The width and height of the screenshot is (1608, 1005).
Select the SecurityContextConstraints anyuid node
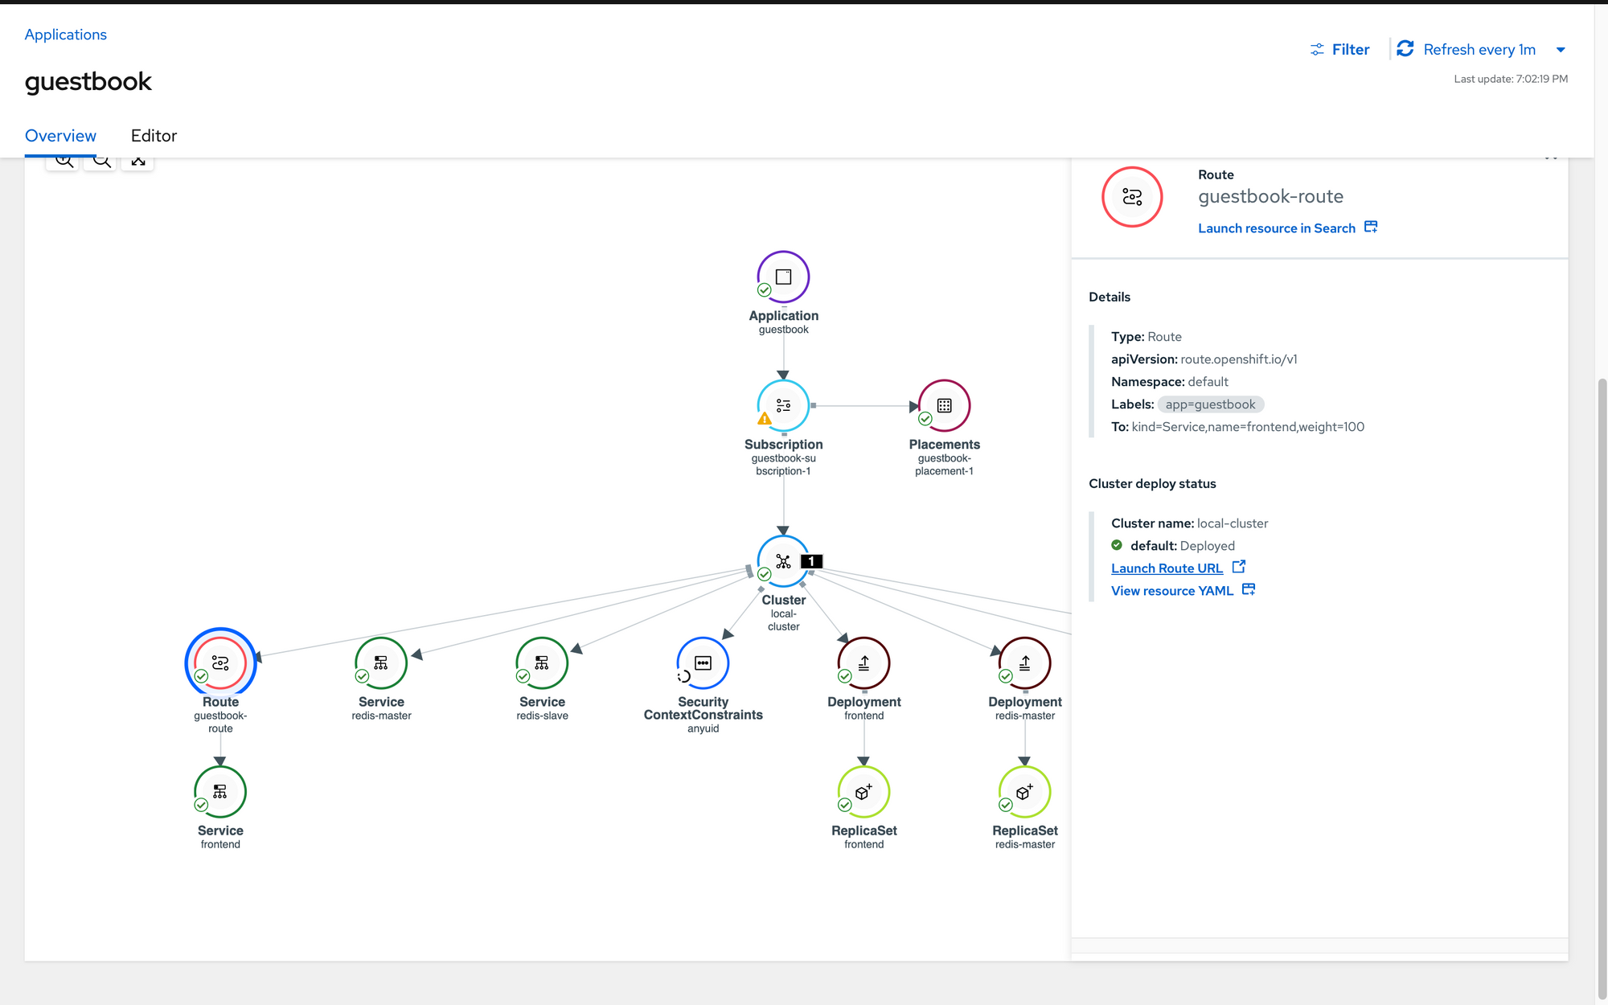(703, 663)
